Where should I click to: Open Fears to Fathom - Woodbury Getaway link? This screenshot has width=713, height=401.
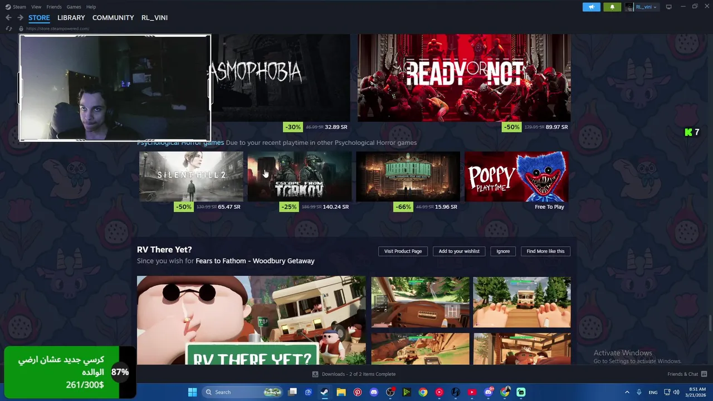point(255,261)
